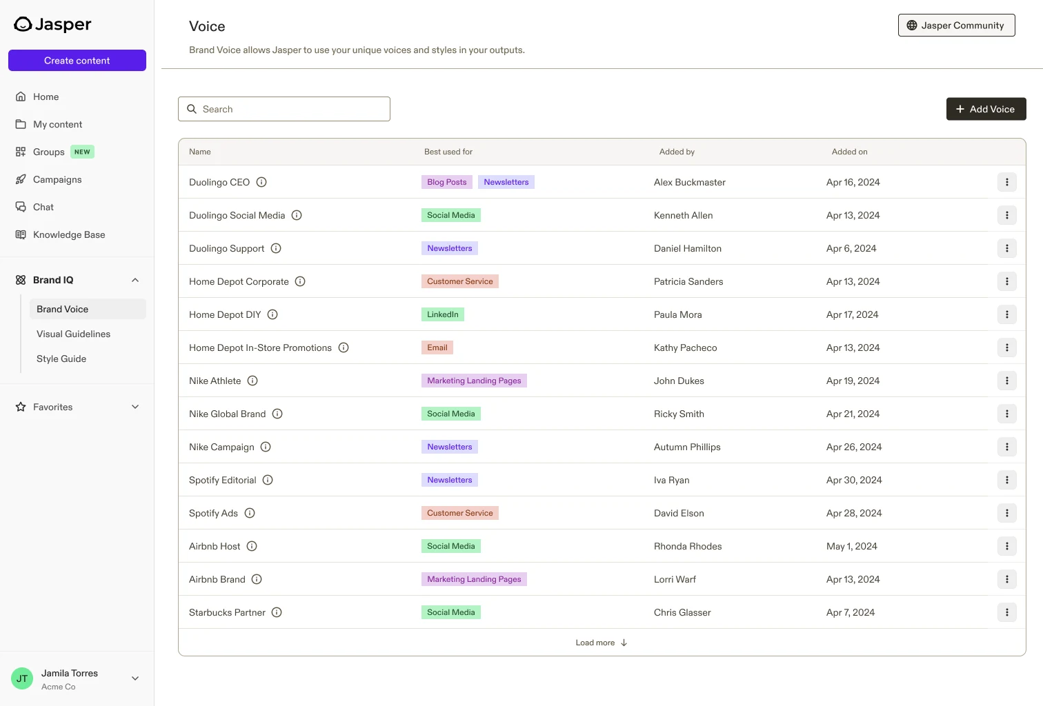
Task: Collapse the Brand IQ section
Action: pos(135,280)
